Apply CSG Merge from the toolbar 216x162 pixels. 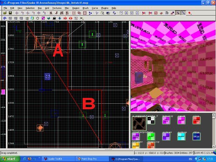click(x=79, y=13)
